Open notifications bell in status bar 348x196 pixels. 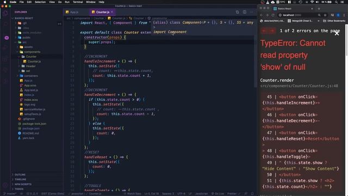(x=252, y=194)
